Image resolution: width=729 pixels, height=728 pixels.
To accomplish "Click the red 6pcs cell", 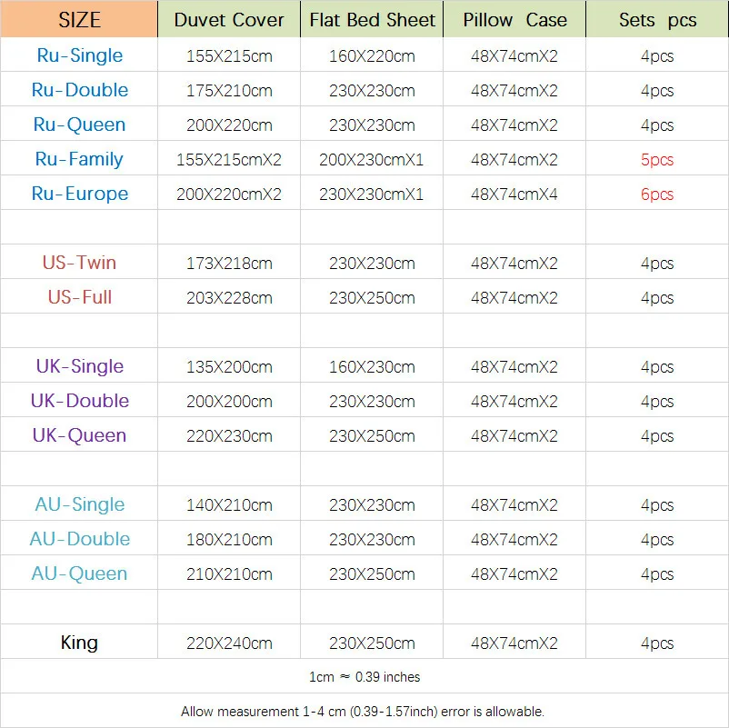I will [657, 194].
